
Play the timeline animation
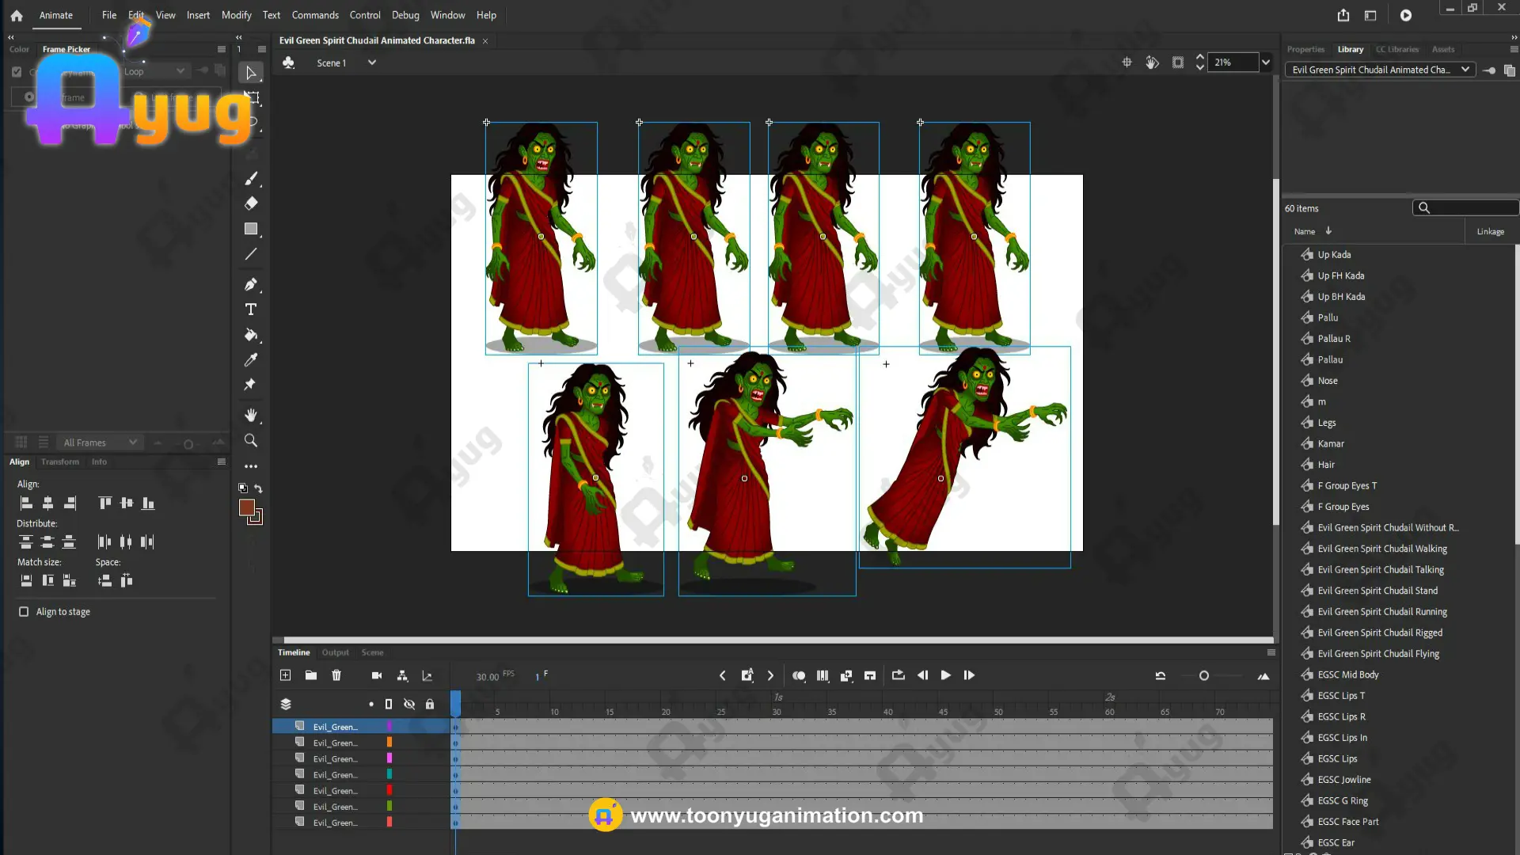(945, 675)
